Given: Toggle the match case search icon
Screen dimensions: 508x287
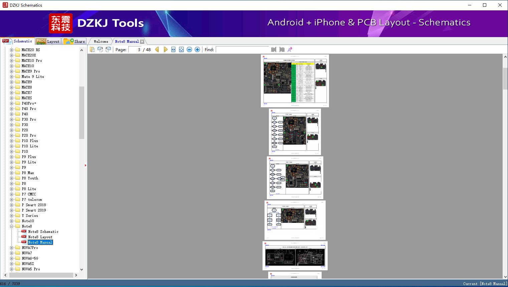Looking at the screenshot, I should point(290,49).
